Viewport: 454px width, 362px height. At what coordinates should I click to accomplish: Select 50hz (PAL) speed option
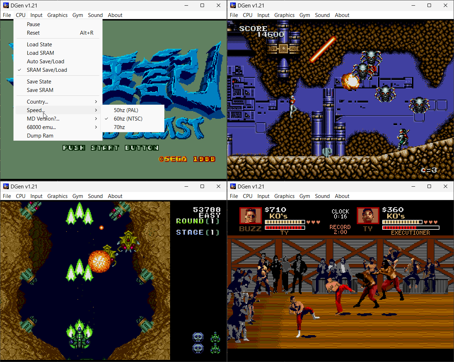click(133, 110)
